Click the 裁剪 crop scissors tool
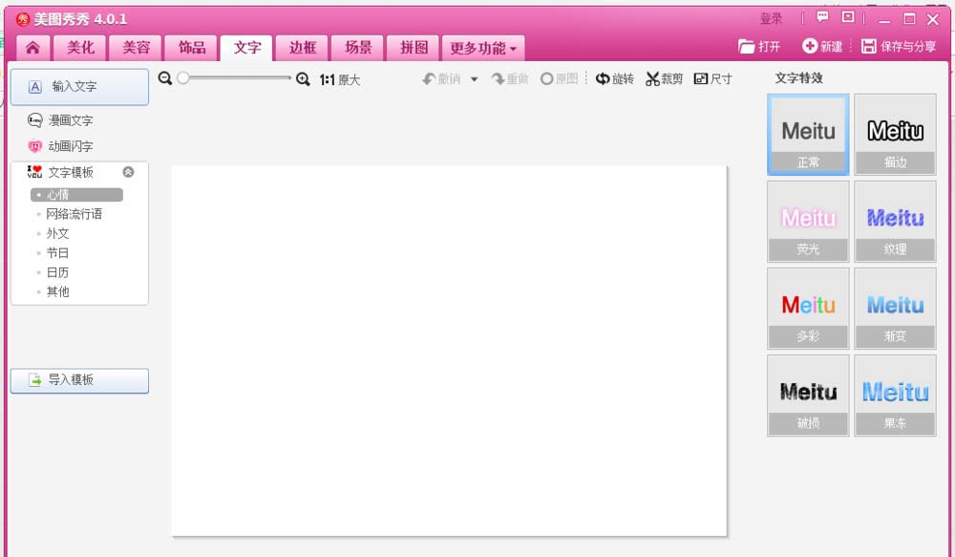The image size is (955, 557). click(x=664, y=78)
